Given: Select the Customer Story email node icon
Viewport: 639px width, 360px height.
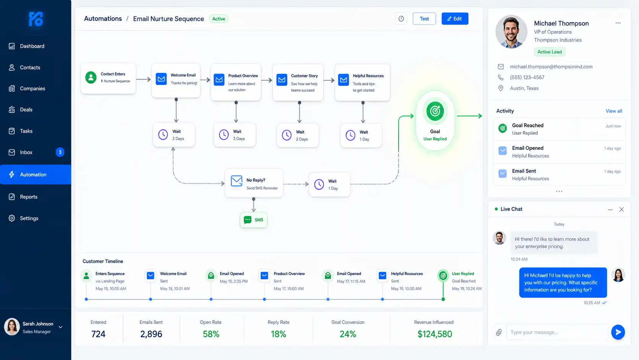Looking at the screenshot, I should click(282, 80).
